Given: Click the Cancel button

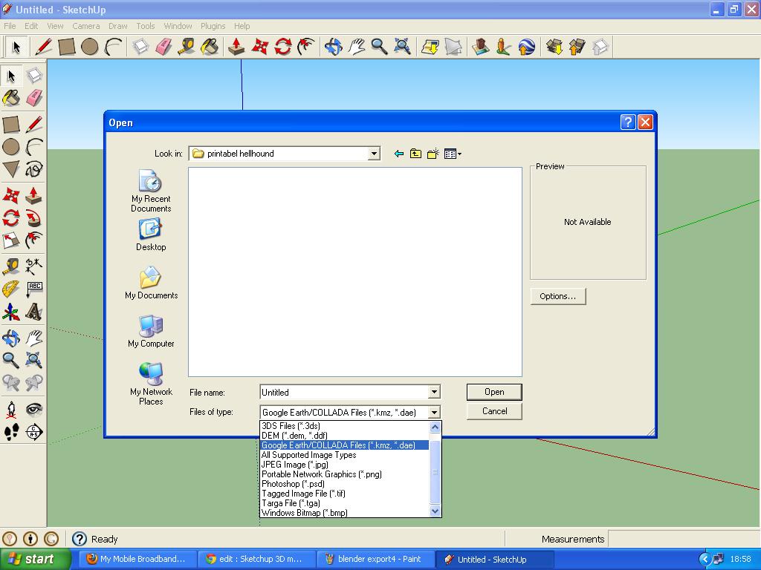Looking at the screenshot, I should click(x=494, y=411).
